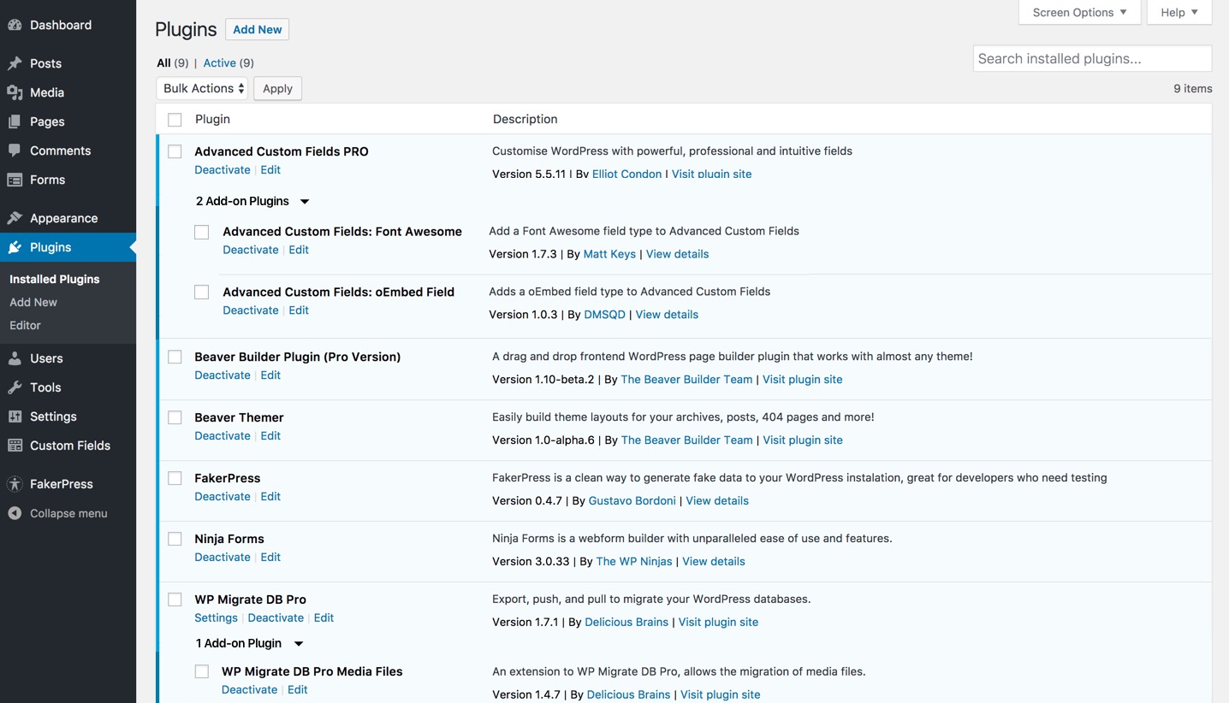Open Elliot Condon author link

tap(626, 174)
